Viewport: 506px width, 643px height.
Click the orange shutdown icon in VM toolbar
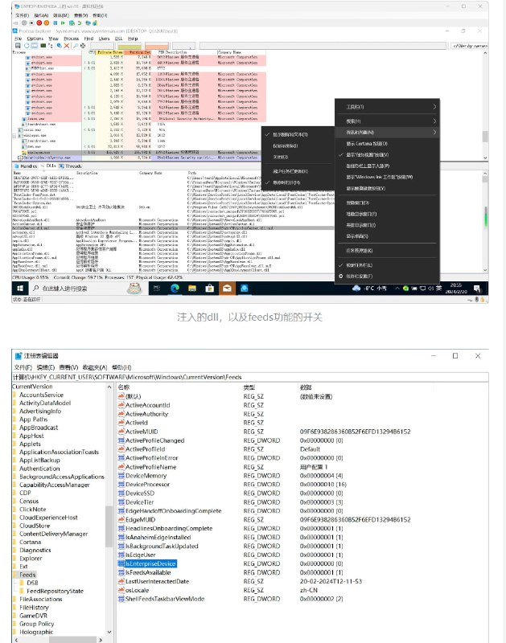[47, 23]
